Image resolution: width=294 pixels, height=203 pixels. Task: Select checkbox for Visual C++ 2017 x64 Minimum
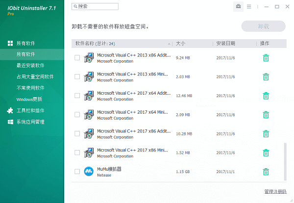point(77,115)
